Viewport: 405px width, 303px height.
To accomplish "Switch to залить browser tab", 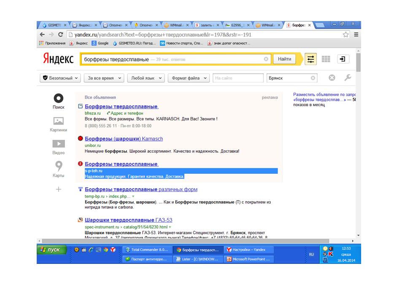I will pyautogui.click(x=206, y=25).
